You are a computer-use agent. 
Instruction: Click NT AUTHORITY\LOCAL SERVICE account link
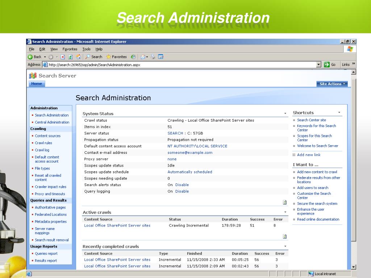coord(197,146)
